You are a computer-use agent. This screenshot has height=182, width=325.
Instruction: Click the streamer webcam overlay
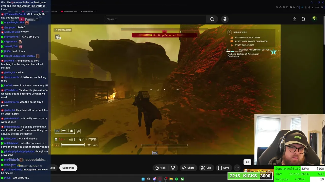click(290, 140)
